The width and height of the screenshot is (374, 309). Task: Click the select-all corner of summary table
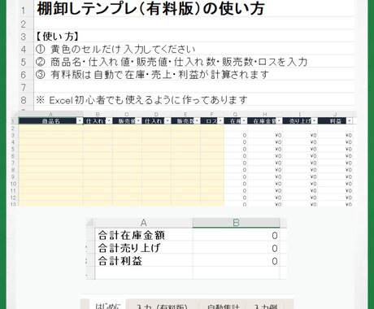tap(90, 223)
